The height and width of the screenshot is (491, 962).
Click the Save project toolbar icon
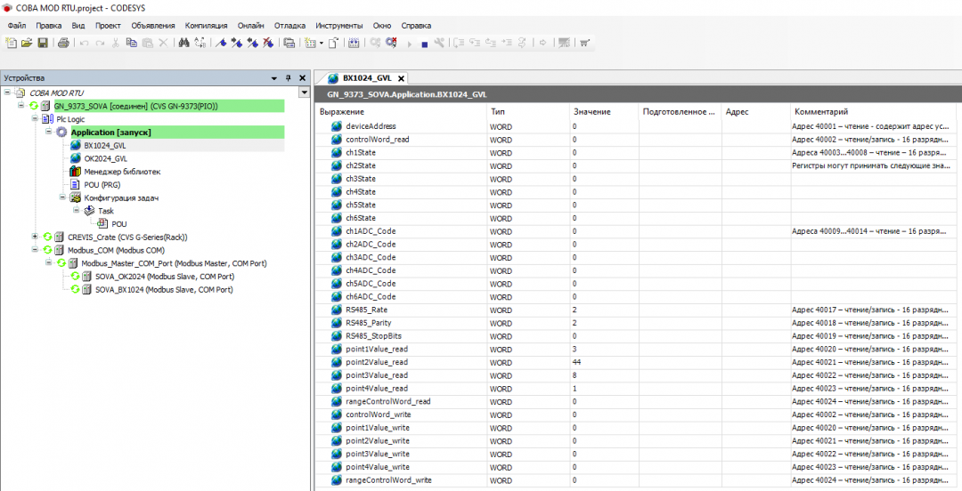pos(42,43)
